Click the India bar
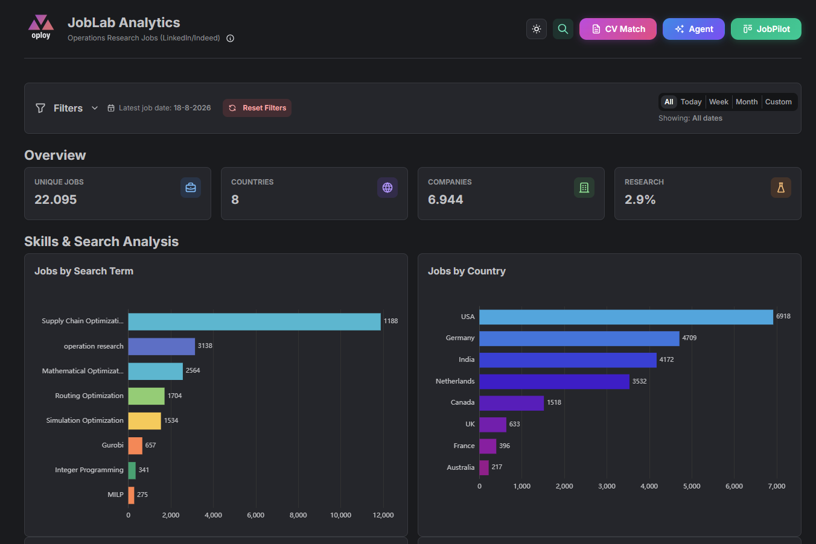The image size is (816, 544). coord(568,360)
